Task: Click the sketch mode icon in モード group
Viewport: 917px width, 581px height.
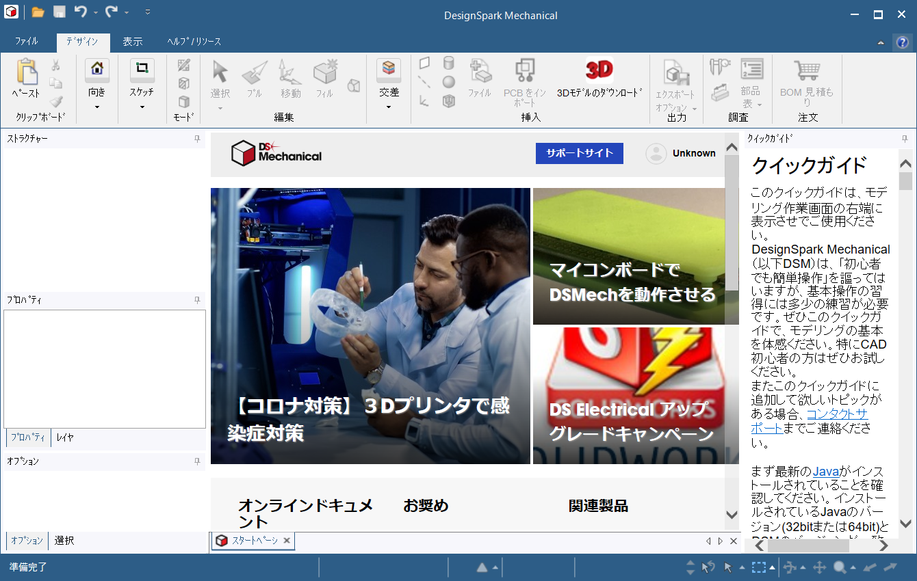Action: click(x=183, y=65)
